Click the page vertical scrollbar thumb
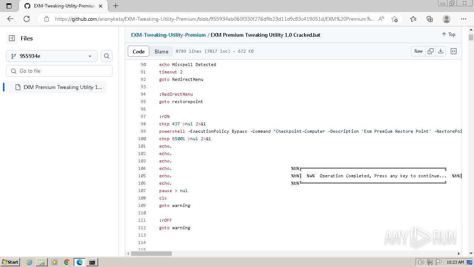Screen dimensions: 474x267 coord(471,37)
